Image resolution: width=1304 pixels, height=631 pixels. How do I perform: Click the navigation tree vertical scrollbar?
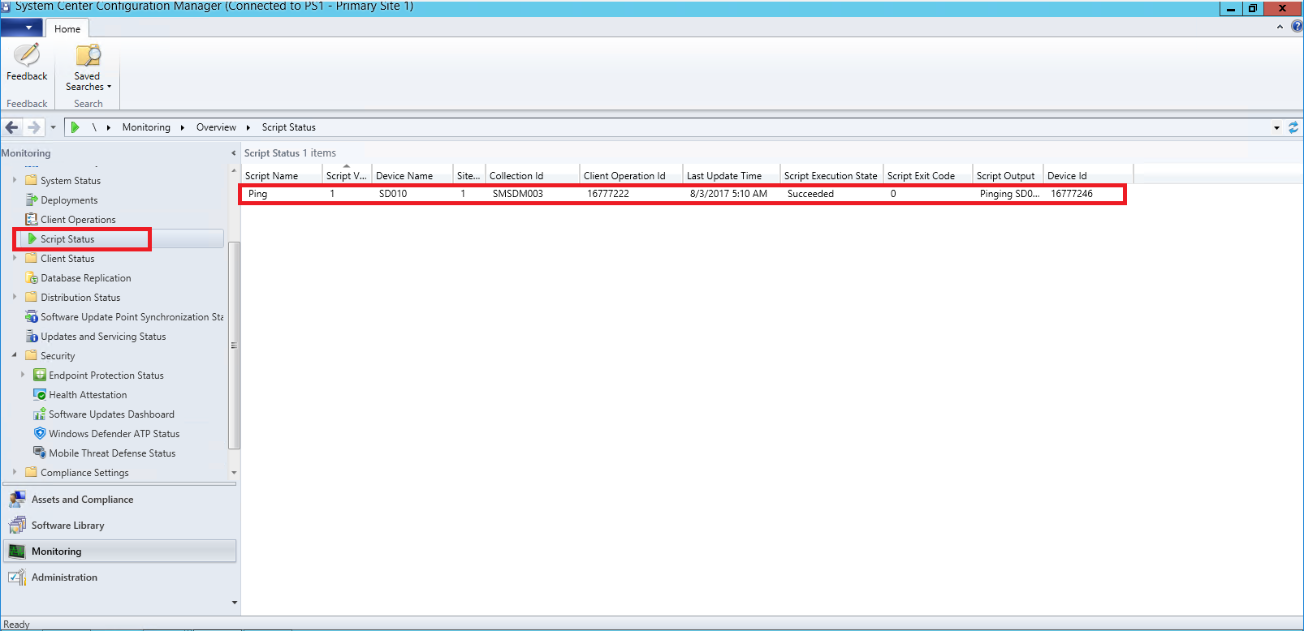click(234, 345)
